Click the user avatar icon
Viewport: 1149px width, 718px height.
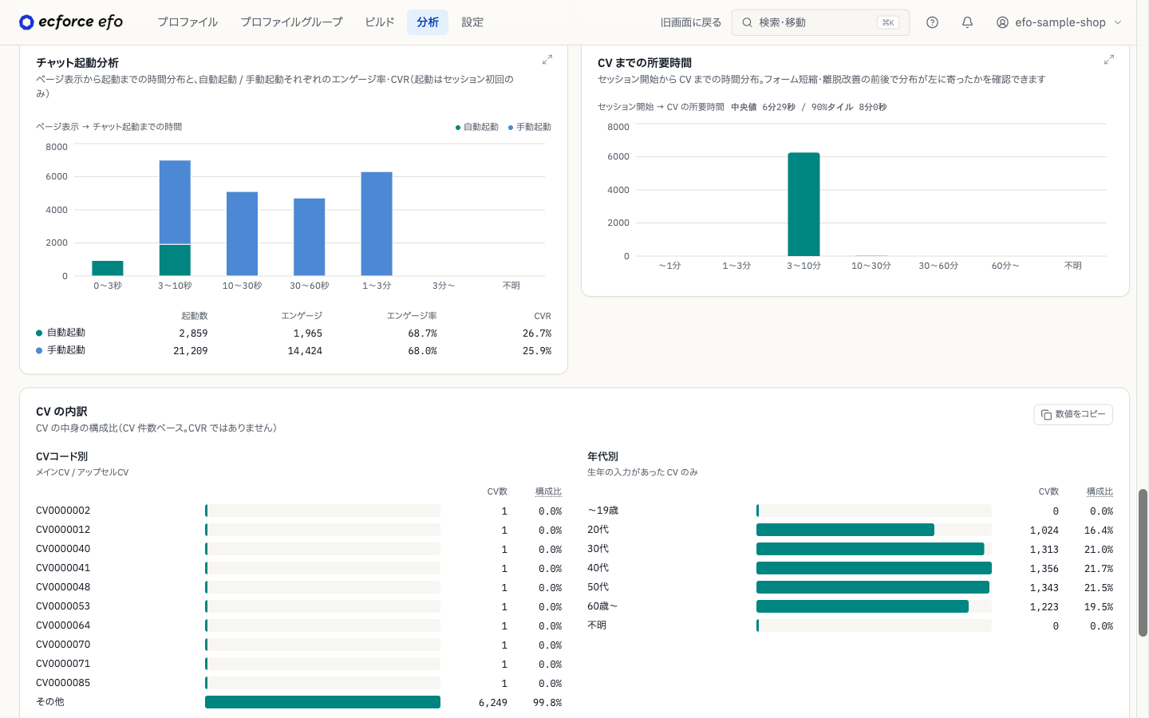pos(1002,22)
